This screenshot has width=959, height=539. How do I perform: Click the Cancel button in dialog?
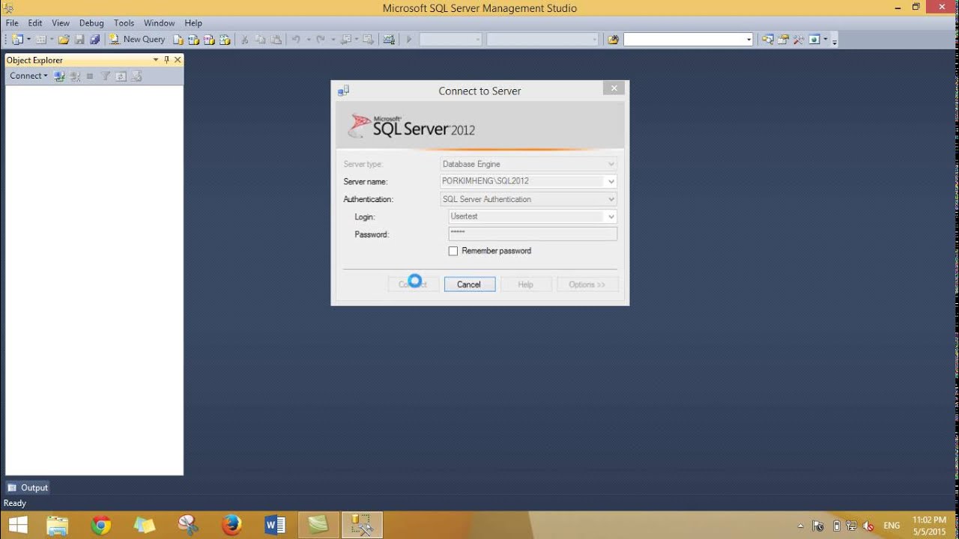[x=469, y=284]
